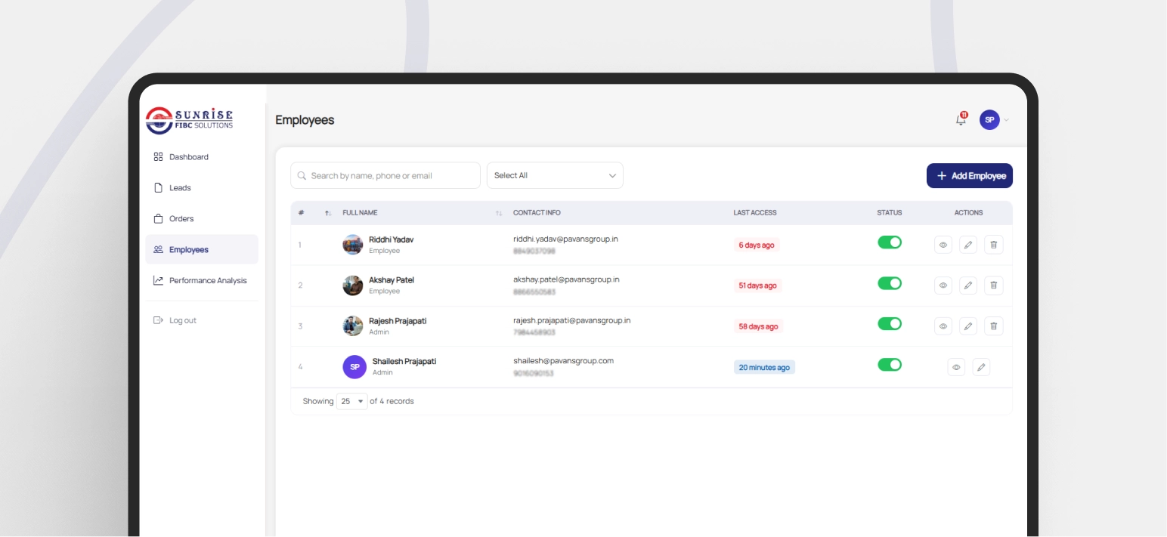Click email rajesh.prajapati@pavansgroup.in

pos(572,320)
